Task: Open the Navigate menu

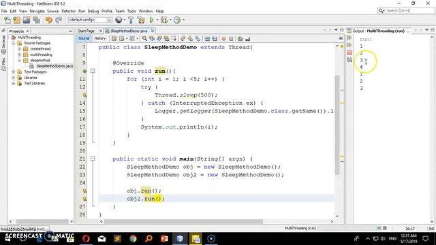Action: click(x=37, y=11)
